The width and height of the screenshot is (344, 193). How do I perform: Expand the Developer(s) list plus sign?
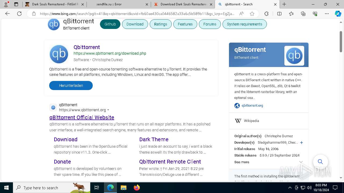tap(302, 143)
